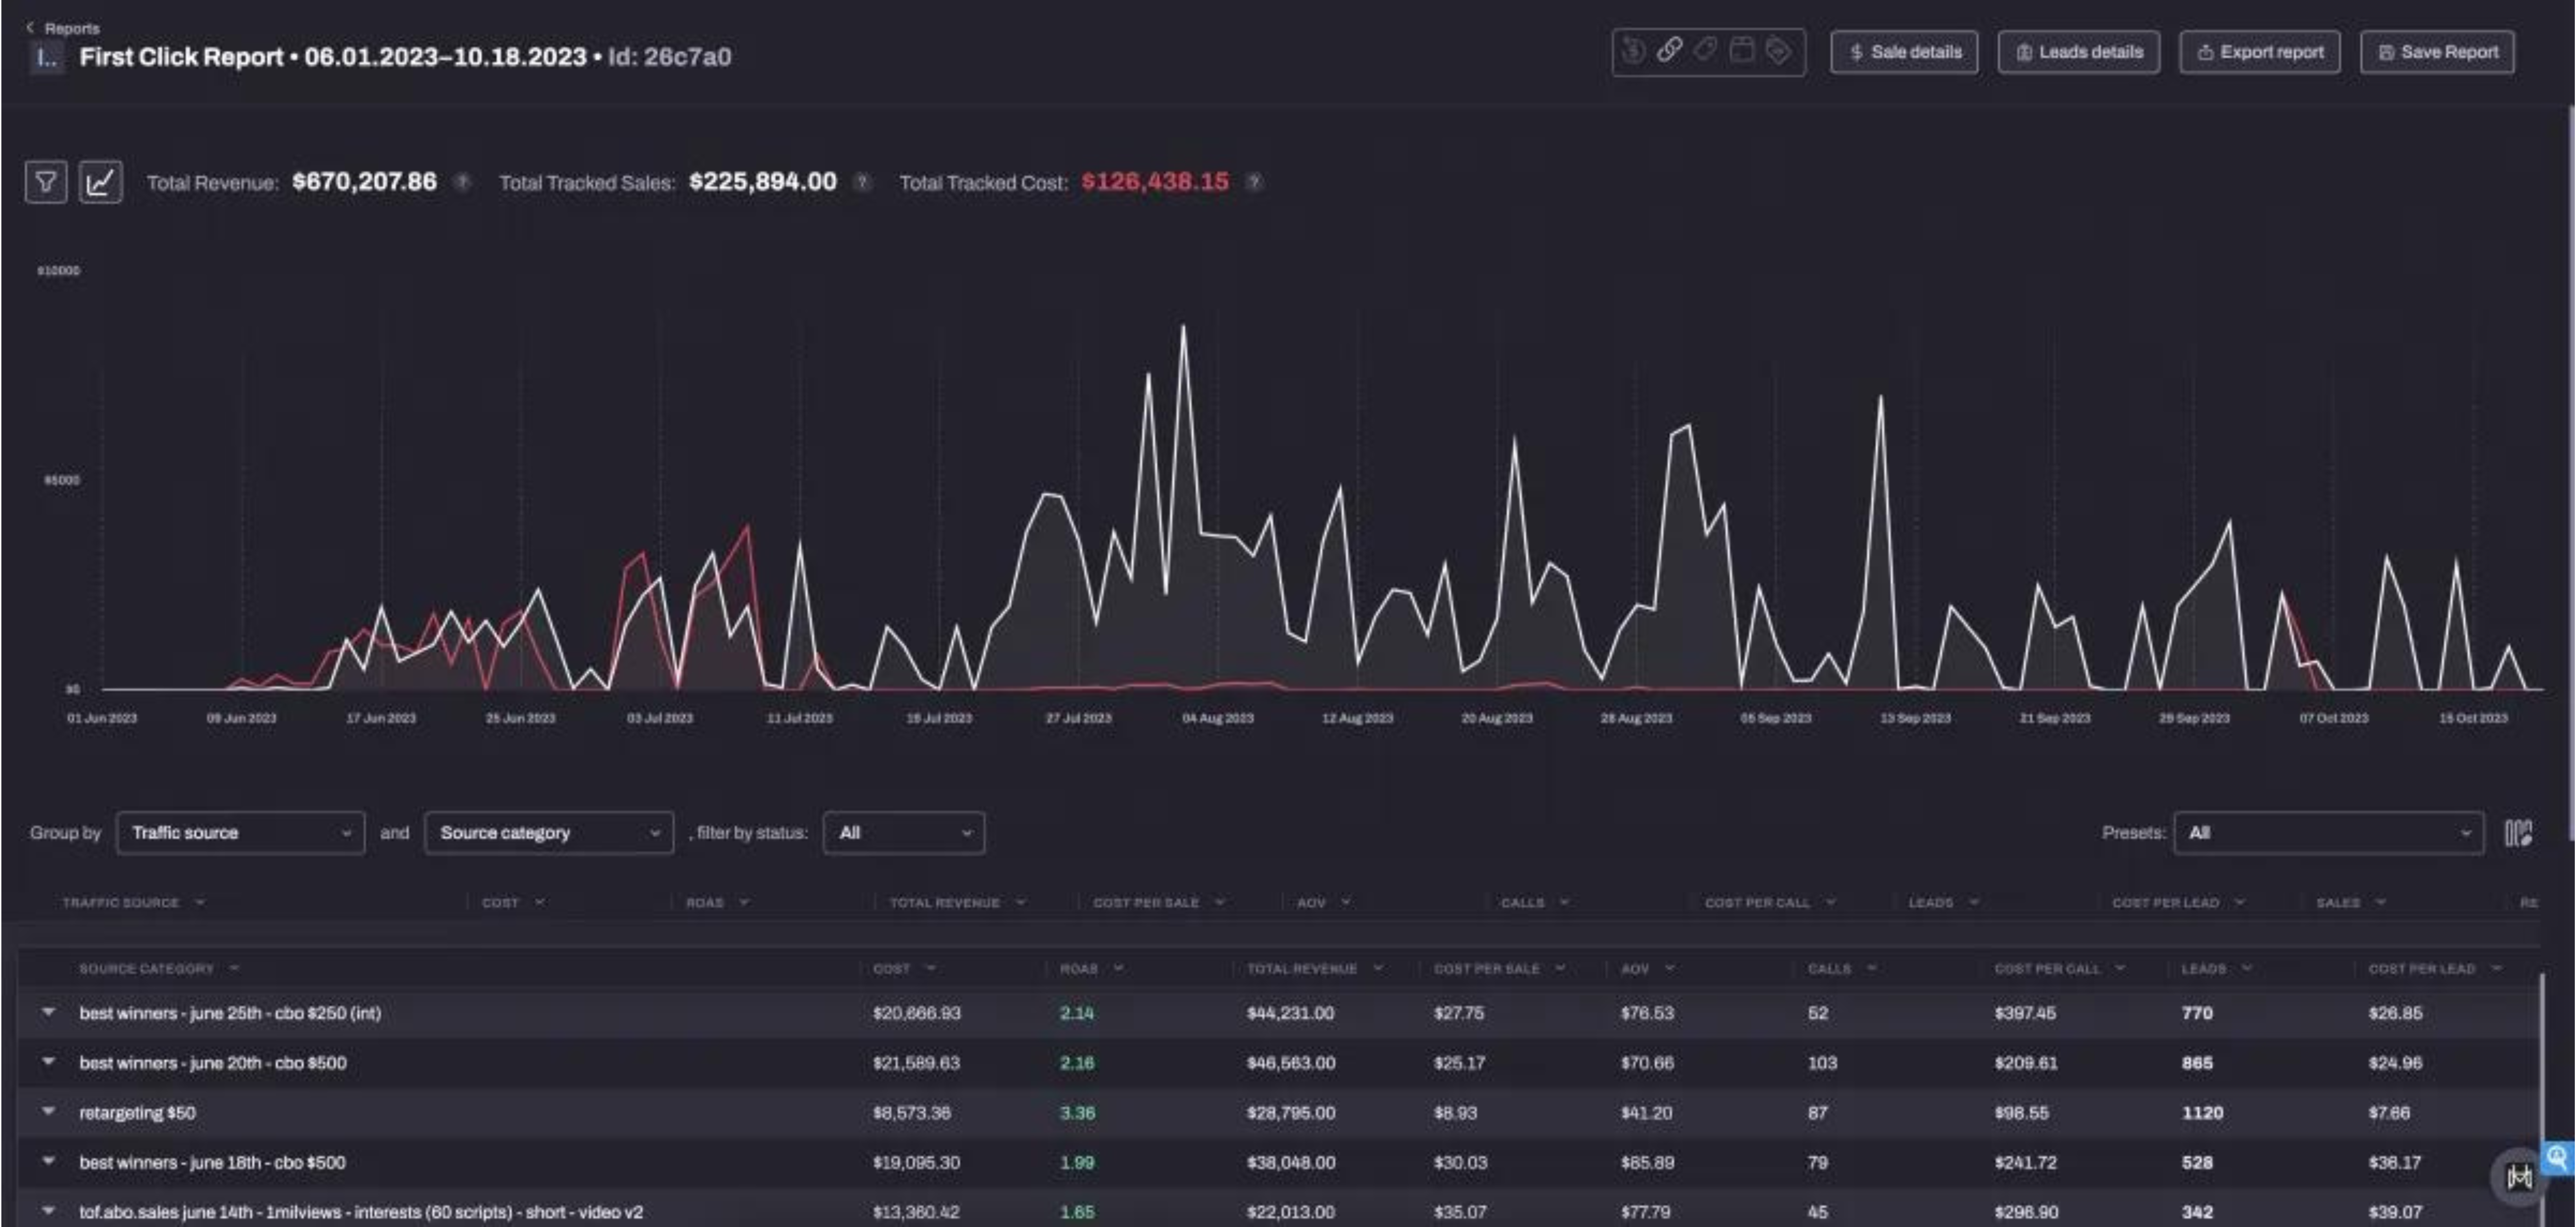This screenshot has width=2576, height=1227.
Task: Click the link chain icon in toolbar
Action: pyautogui.click(x=1669, y=50)
